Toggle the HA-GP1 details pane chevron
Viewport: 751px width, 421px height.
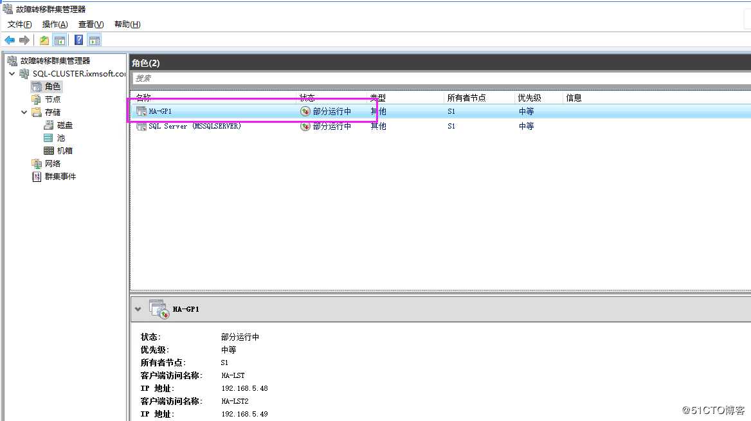point(138,309)
